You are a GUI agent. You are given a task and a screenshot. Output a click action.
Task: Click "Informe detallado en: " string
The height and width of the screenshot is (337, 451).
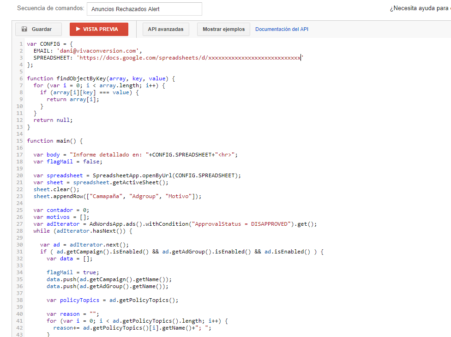109,155
